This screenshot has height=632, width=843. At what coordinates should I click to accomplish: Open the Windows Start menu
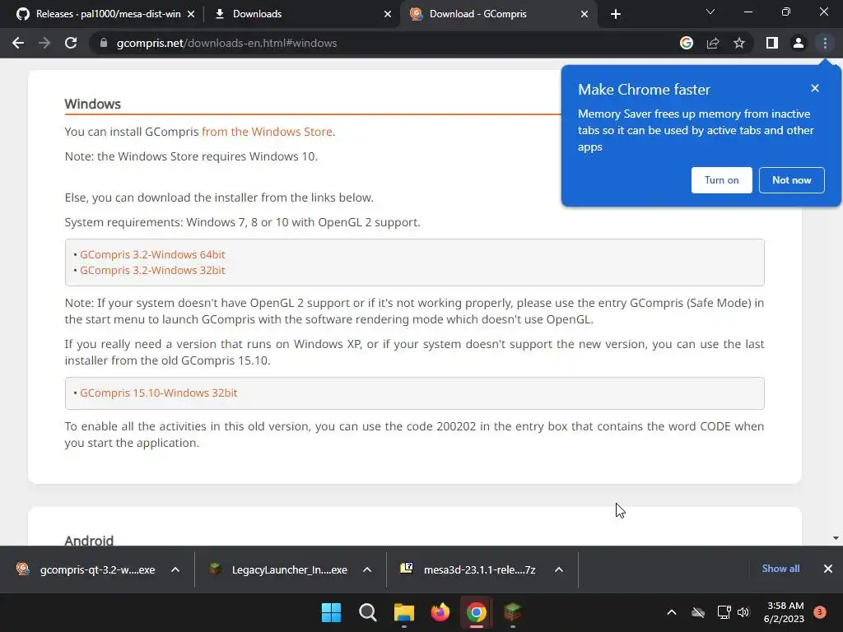pyautogui.click(x=331, y=612)
